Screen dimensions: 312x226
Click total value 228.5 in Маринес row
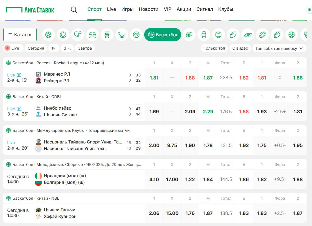226,78
